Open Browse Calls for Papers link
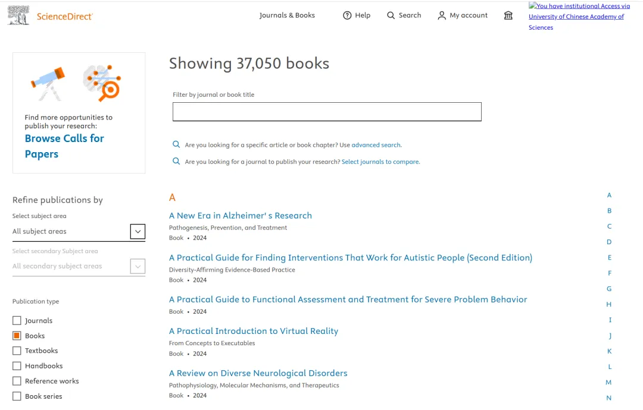 (x=64, y=146)
